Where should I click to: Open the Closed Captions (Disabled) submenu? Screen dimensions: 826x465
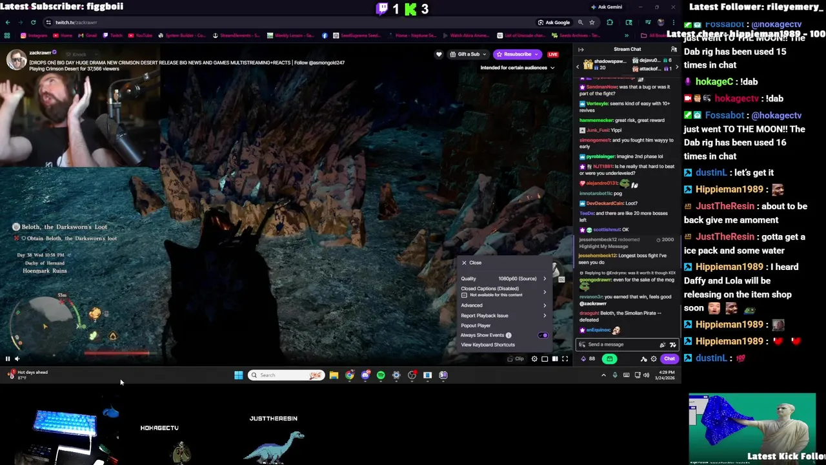pyautogui.click(x=503, y=291)
